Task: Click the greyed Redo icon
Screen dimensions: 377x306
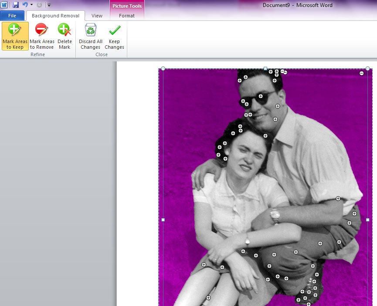Action: pyautogui.click(x=39, y=5)
